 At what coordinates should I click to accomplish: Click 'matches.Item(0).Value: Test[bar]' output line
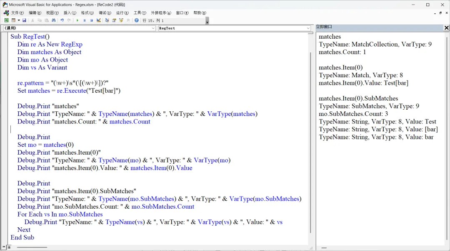coord(363,83)
